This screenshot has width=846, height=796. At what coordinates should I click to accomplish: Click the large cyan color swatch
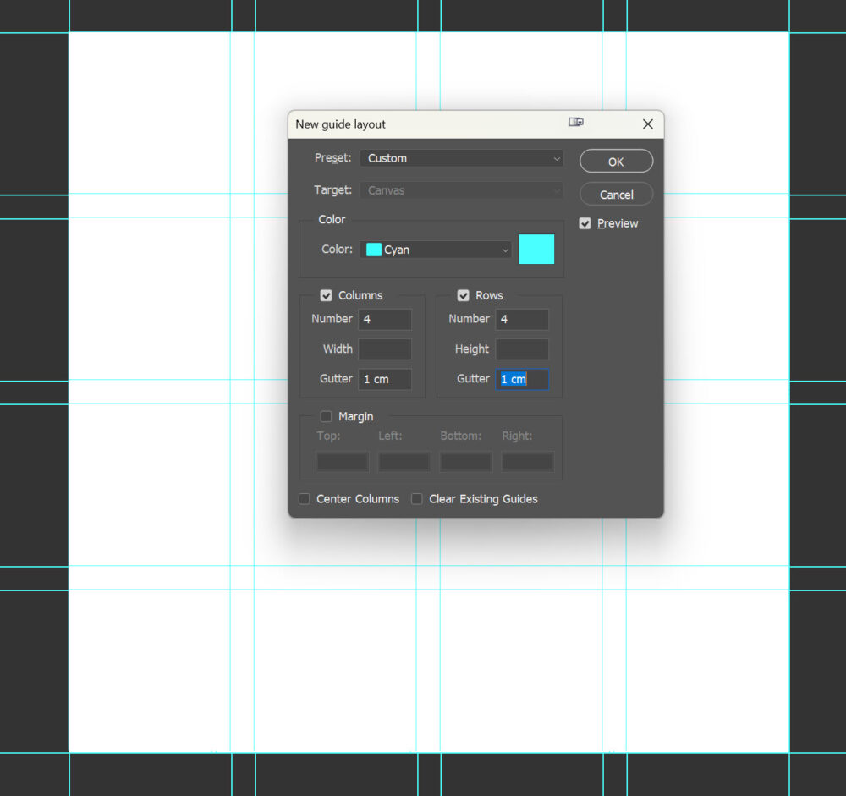click(x=536, y=250)
